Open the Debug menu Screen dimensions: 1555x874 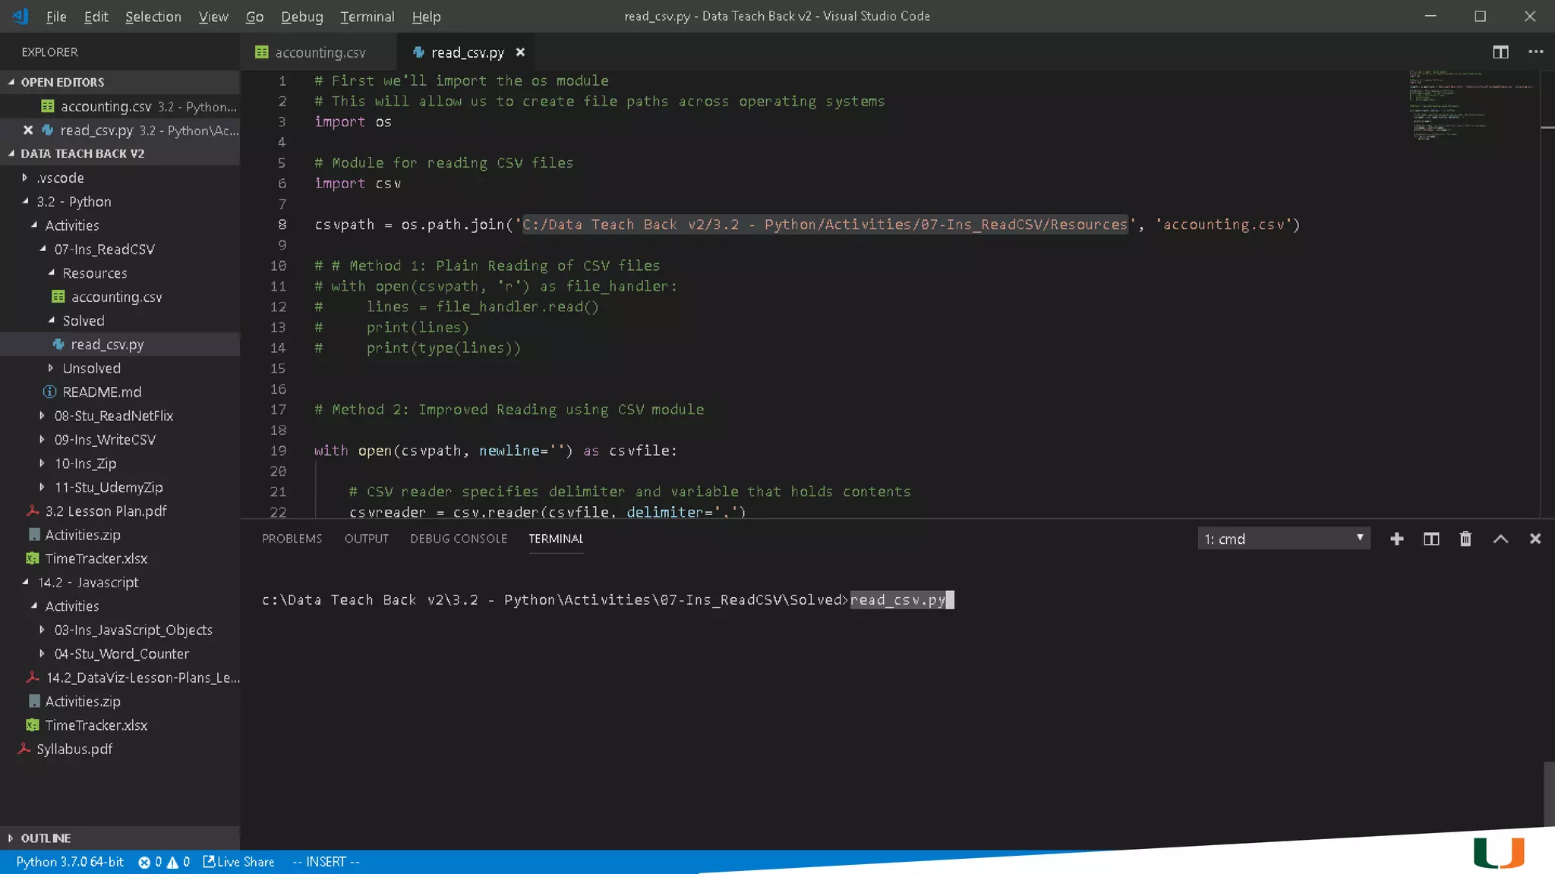[301, 17]
